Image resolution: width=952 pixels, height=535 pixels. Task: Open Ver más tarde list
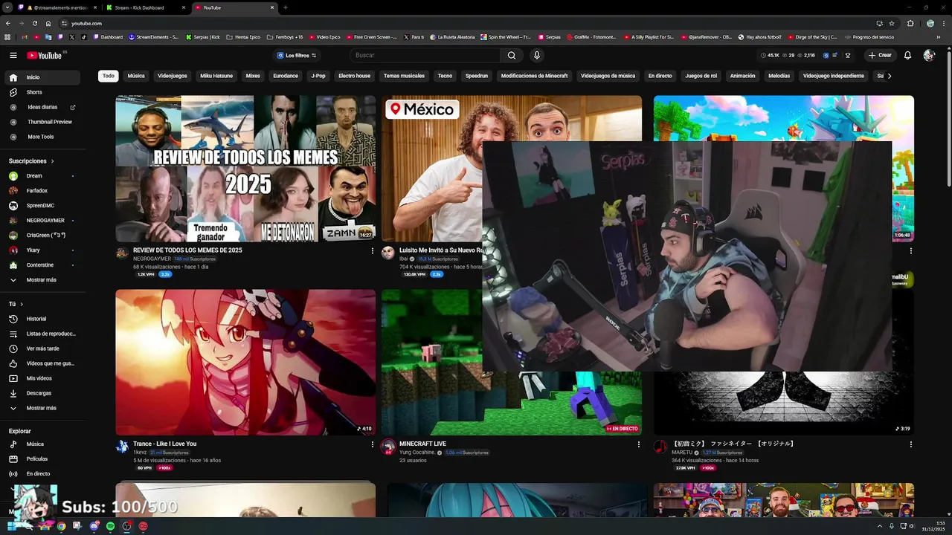click(42, 348)
